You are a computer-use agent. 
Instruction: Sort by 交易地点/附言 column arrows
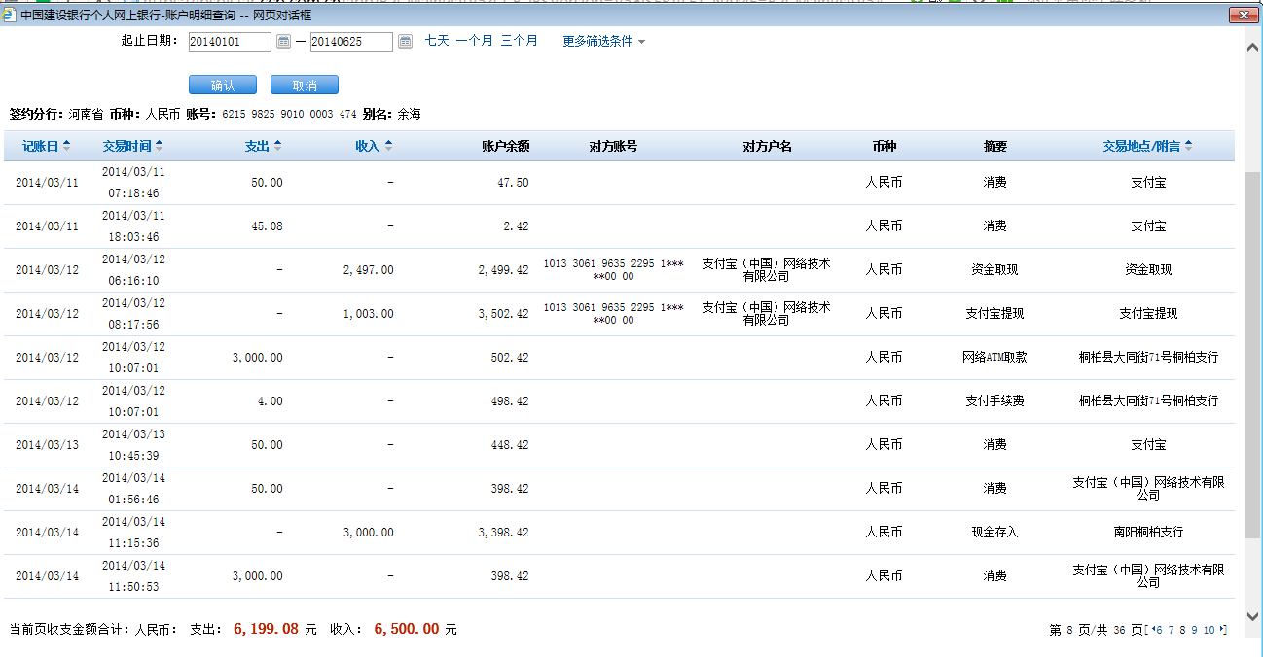click(1189, 146)
